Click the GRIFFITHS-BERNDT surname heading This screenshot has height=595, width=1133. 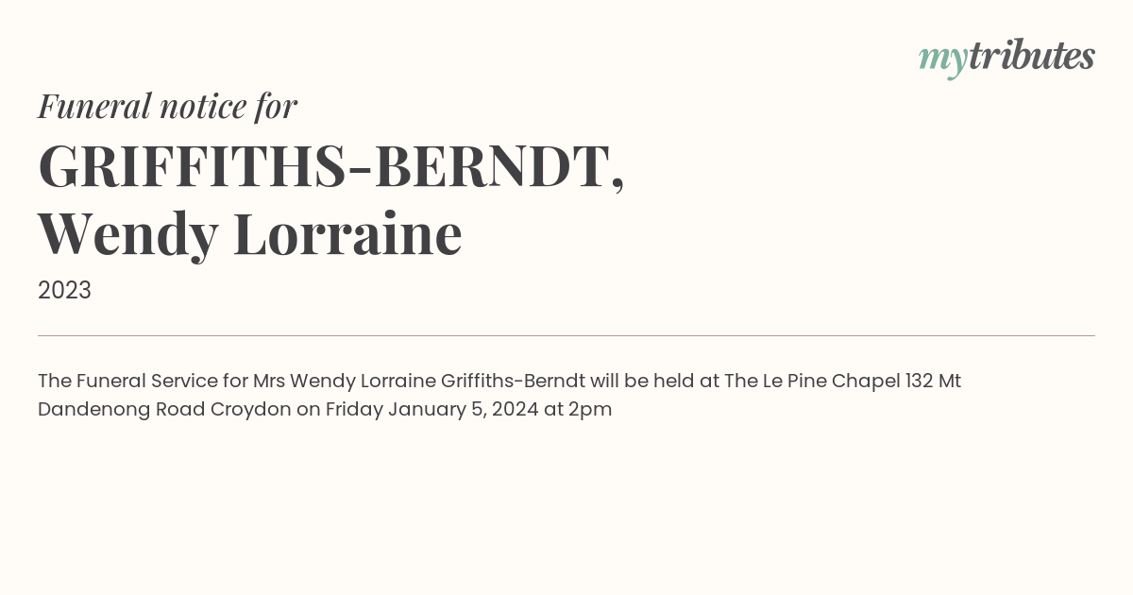(x=331, y=166)
